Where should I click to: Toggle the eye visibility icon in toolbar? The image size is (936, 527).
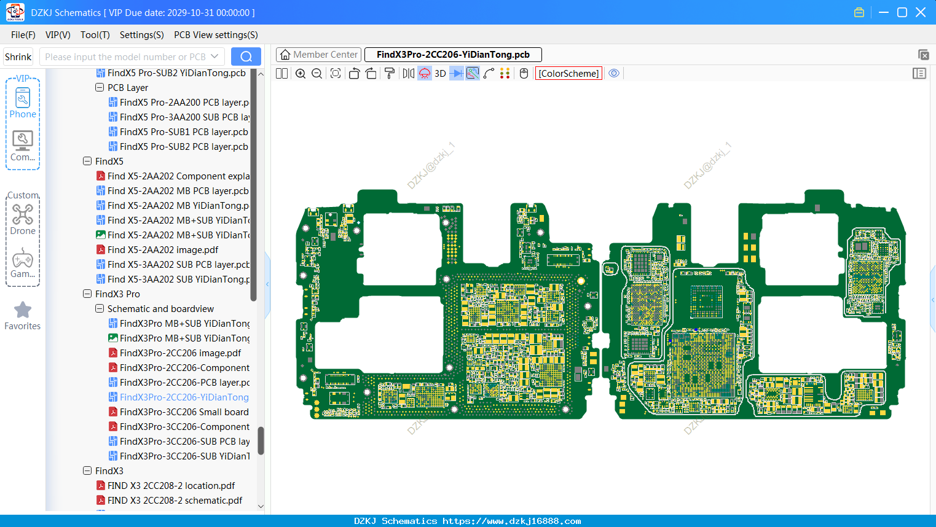pyautogui.click(x=614, y=74)
